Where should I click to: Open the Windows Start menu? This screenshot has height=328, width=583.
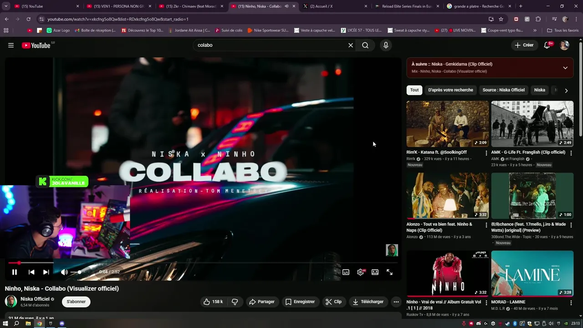pos(5,323)
